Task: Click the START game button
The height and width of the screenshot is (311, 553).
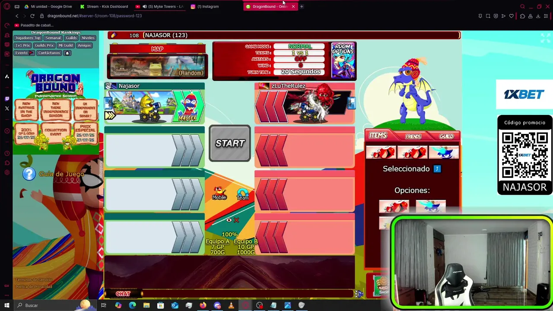Action: pyautogui.click(x=230, y=143)
